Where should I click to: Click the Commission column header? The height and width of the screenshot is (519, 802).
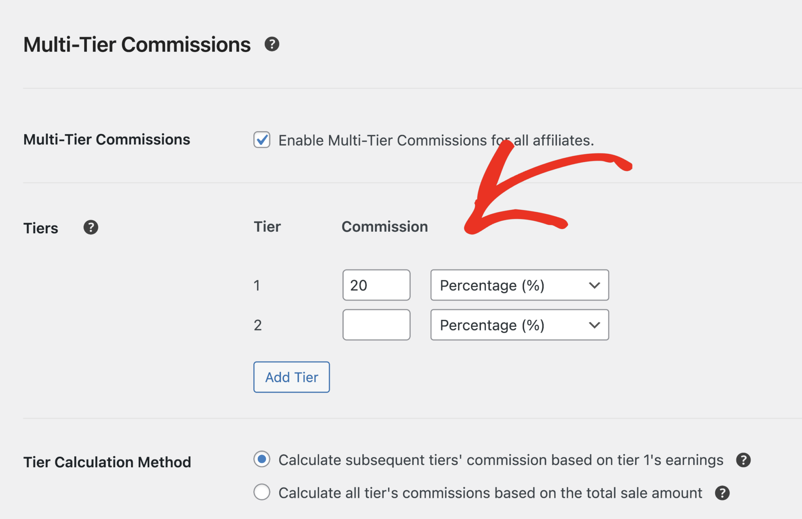385,226
